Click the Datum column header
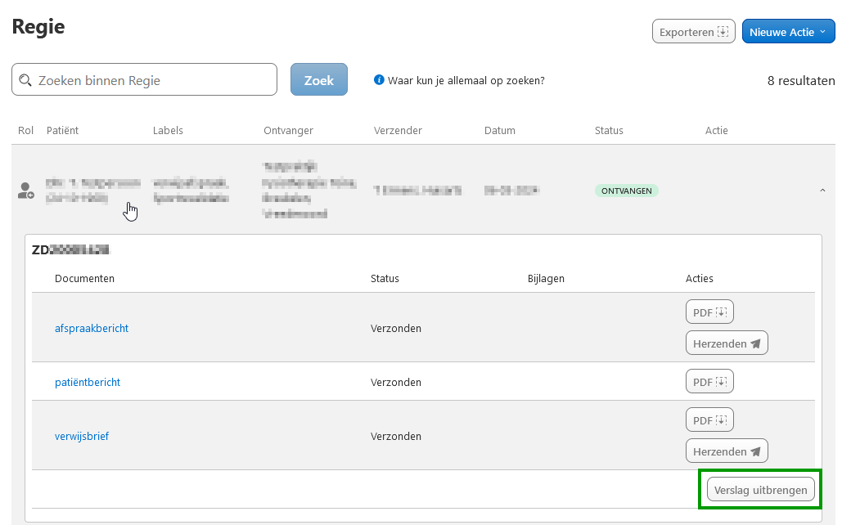 [499, 131]
